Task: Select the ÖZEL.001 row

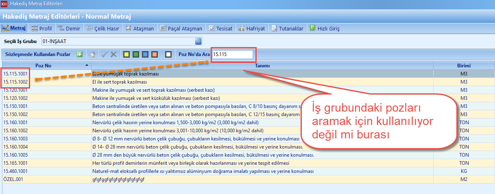Action: 14,179
